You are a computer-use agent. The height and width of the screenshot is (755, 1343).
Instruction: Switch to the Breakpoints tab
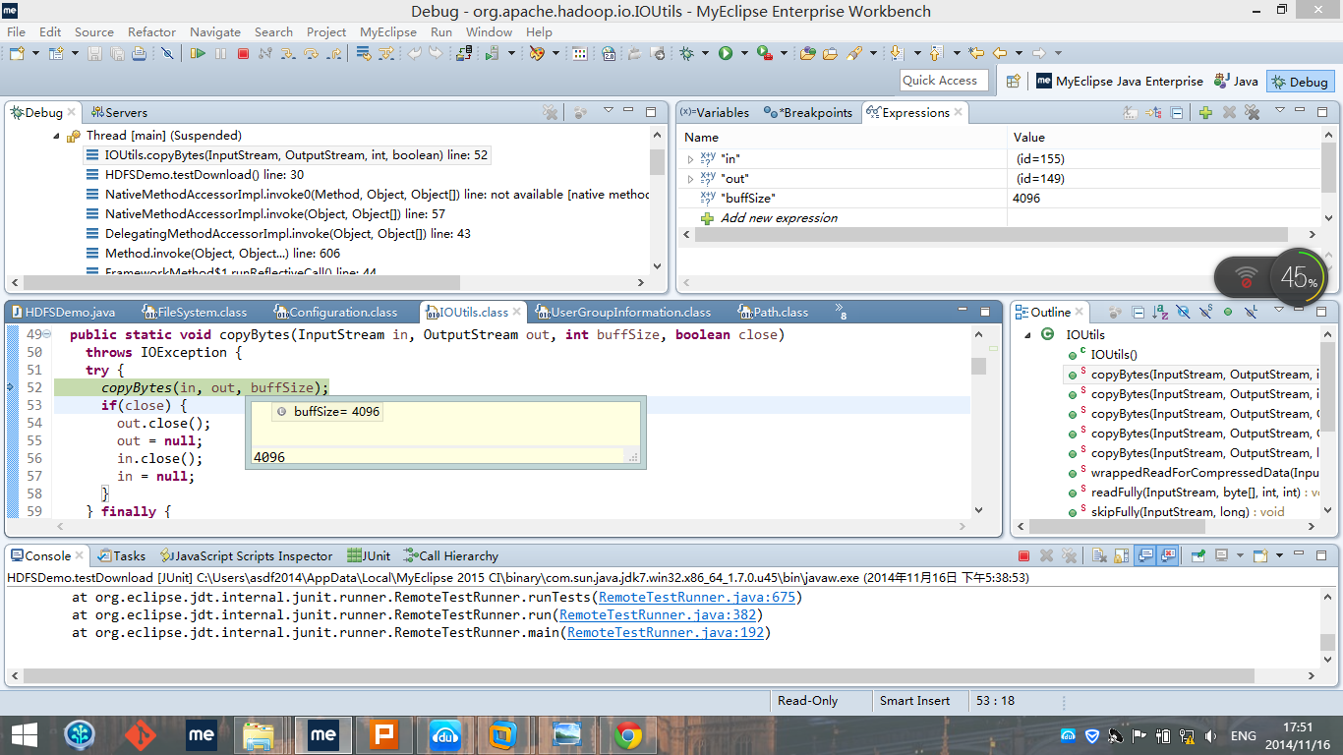click(809, 113)
